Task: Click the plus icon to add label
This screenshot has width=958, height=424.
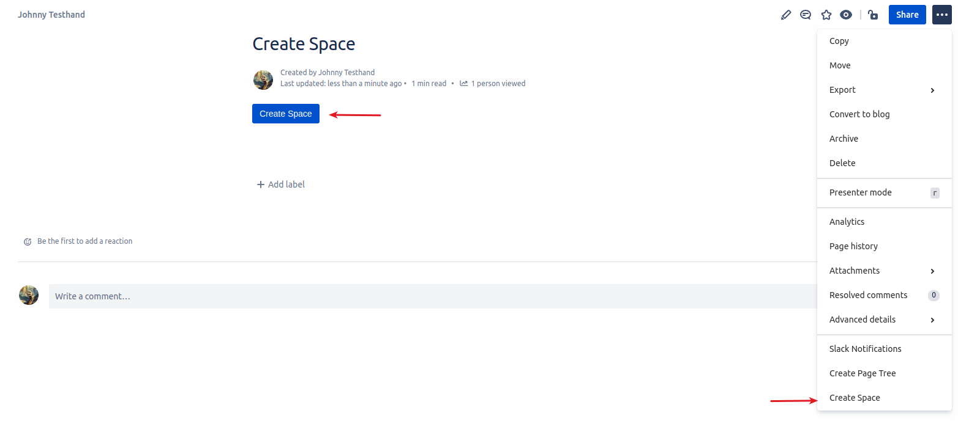Action: pyautogui.click(x=261, y=185)
